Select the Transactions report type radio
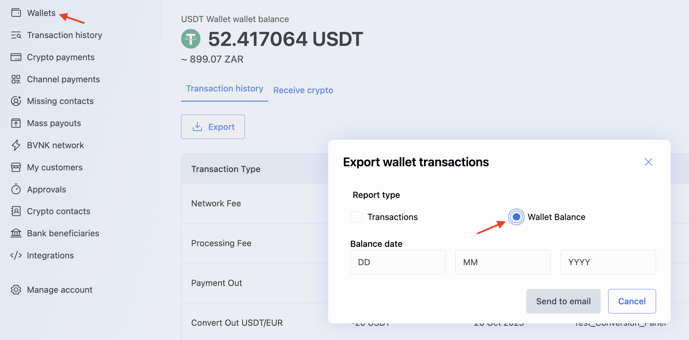 (356, 217)
